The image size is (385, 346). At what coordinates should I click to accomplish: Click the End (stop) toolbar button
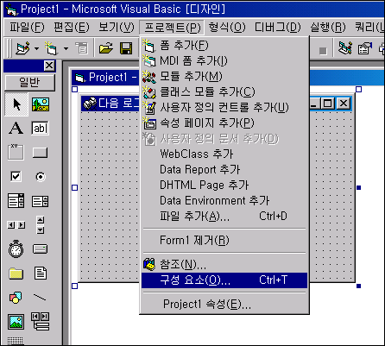point(323,51)
